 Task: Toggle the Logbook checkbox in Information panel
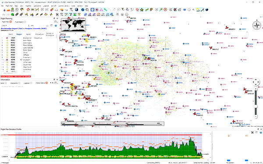tap(31, 83)
